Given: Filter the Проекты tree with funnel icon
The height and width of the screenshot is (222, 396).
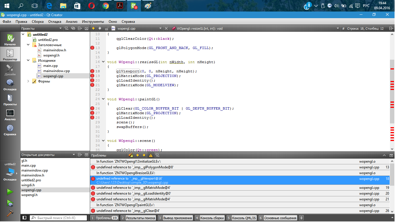Looking at the screenshot, I should [x=66, y=29].
